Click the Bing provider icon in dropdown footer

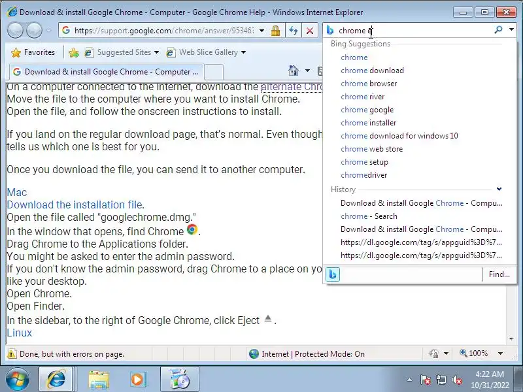pyautogui.click(x=333, y=274)
